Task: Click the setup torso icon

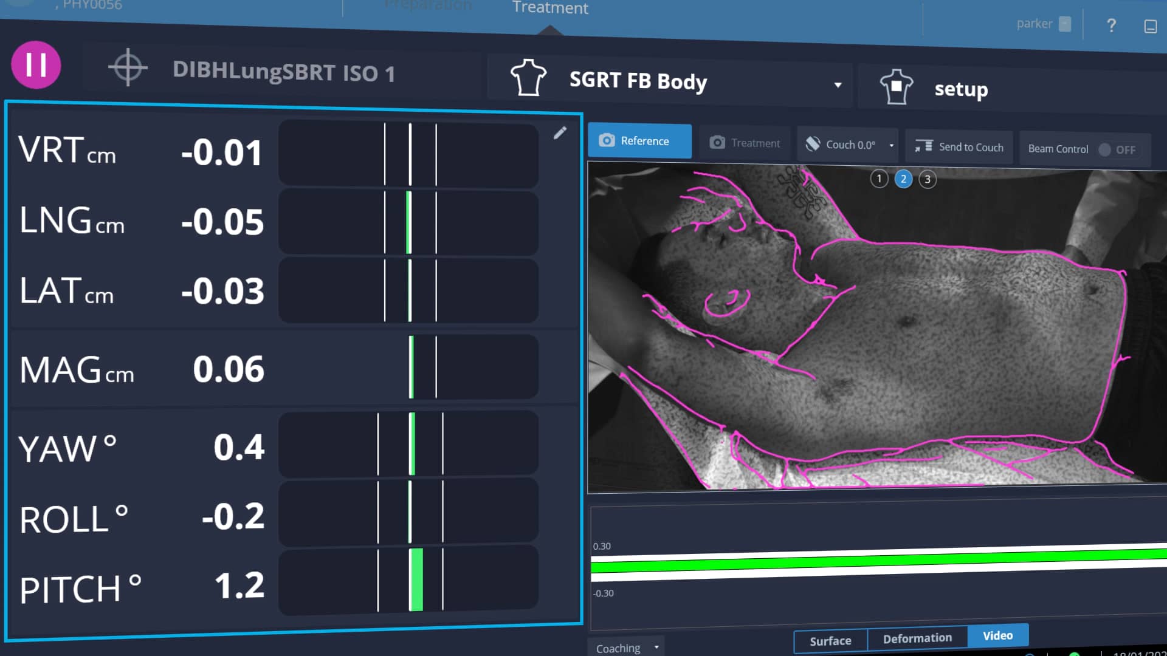Action: pos(897,87)
